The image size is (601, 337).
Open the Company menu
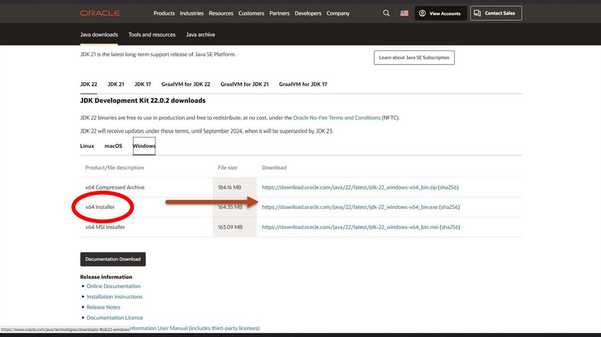click(337, 13)
